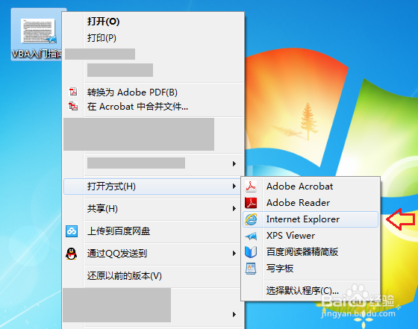Open with 写字板

[311, 269]
